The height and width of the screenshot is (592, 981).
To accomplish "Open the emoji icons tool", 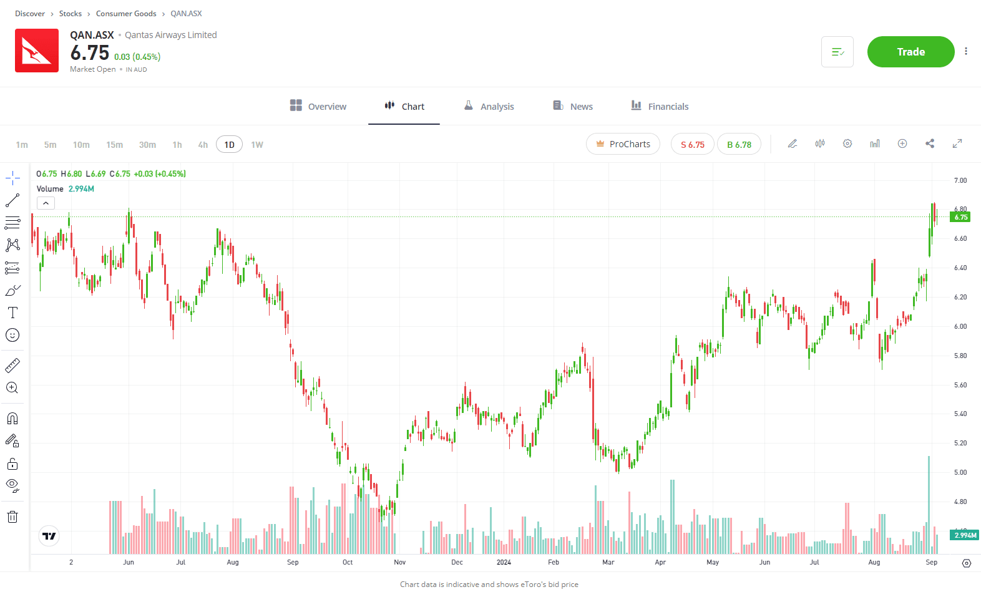I will [x=12, y=335].
